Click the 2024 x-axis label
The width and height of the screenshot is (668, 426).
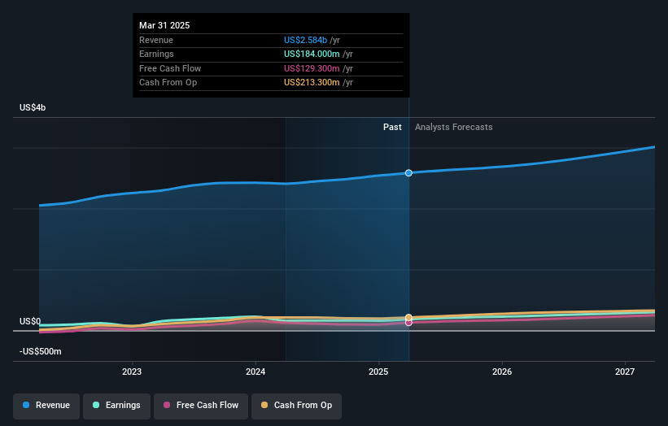coord(255,372)
